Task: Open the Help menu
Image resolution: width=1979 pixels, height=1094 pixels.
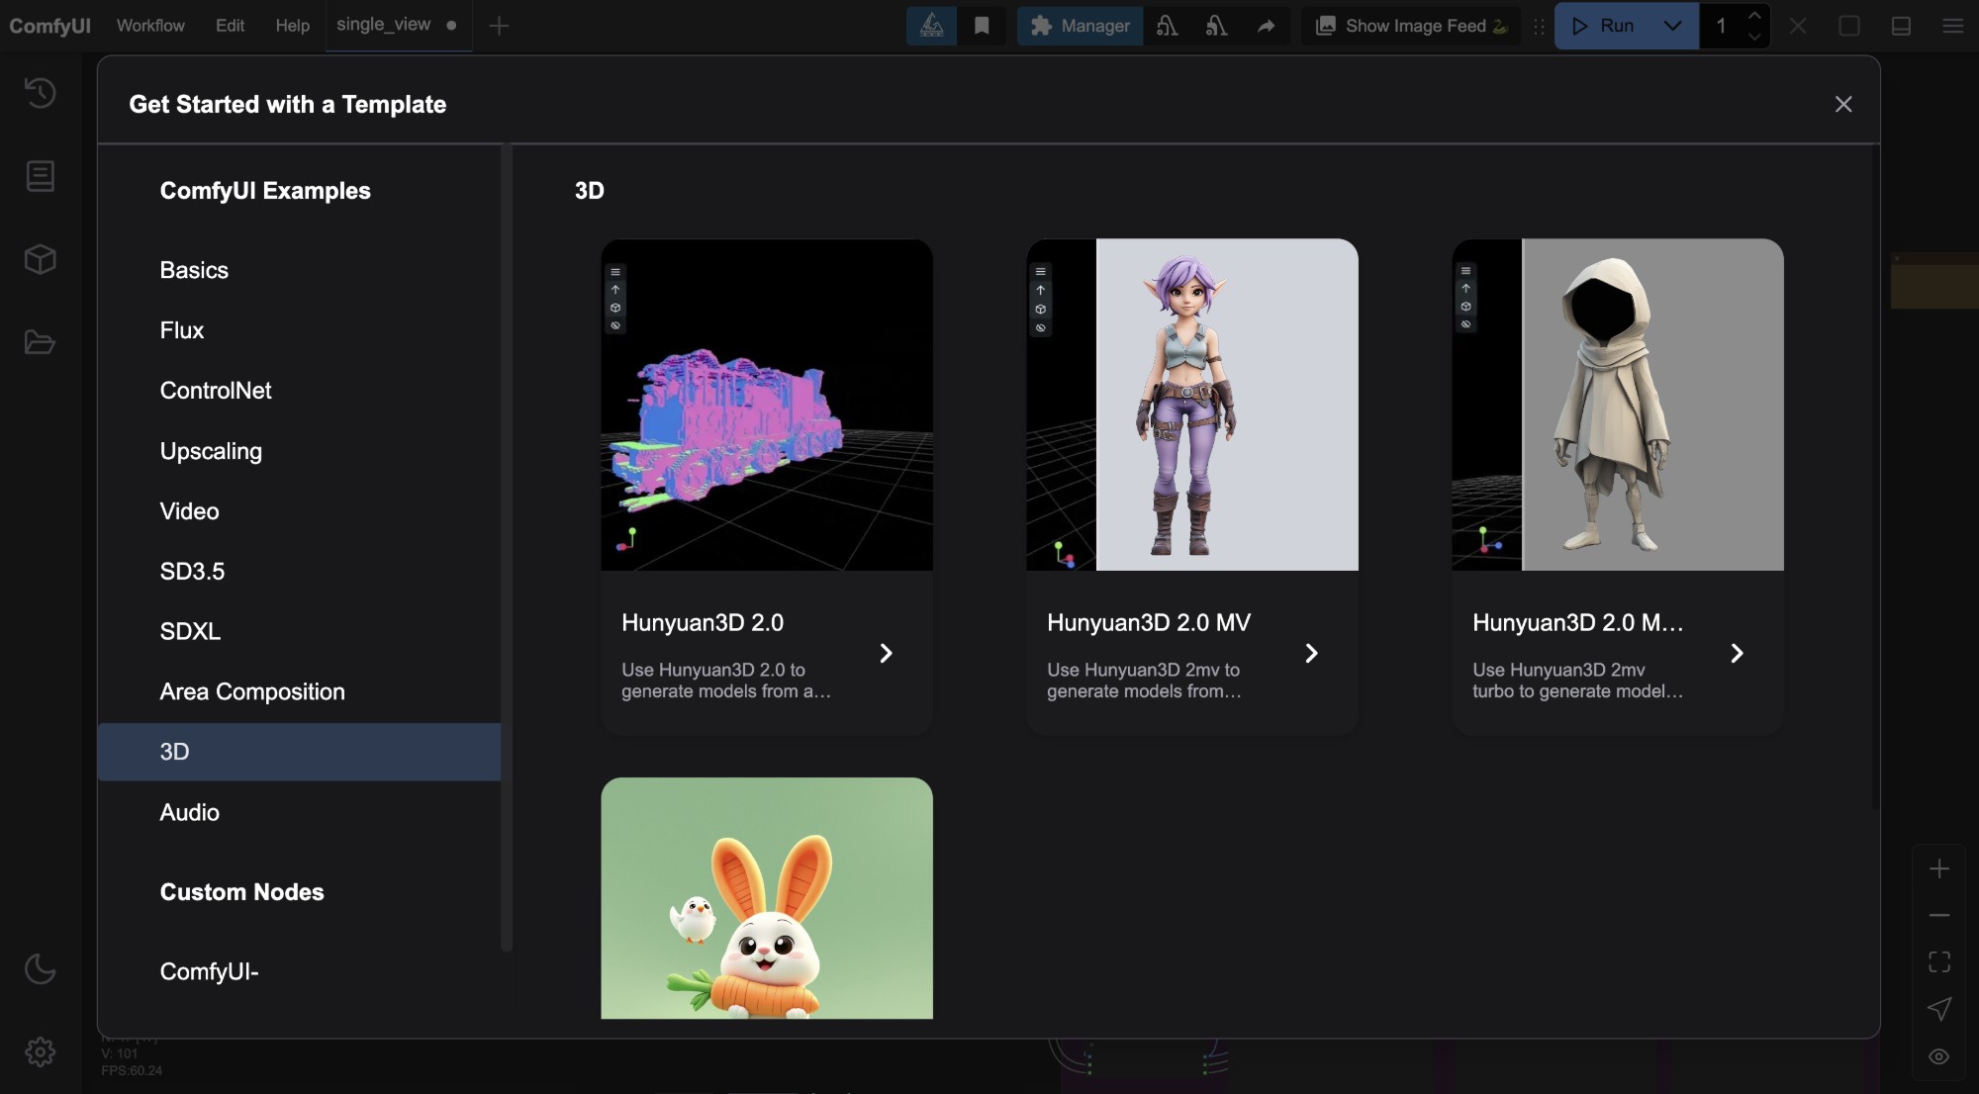Action: pos(292,26)
